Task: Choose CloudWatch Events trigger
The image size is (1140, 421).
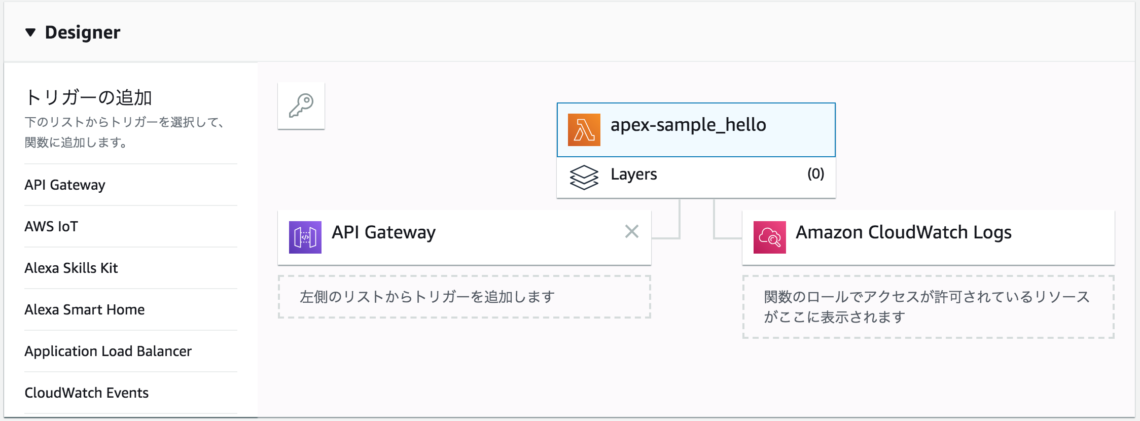Action: click(87, 393)
